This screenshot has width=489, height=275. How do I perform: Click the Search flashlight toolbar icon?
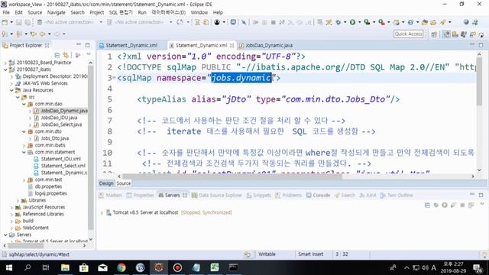pos(443,22)
